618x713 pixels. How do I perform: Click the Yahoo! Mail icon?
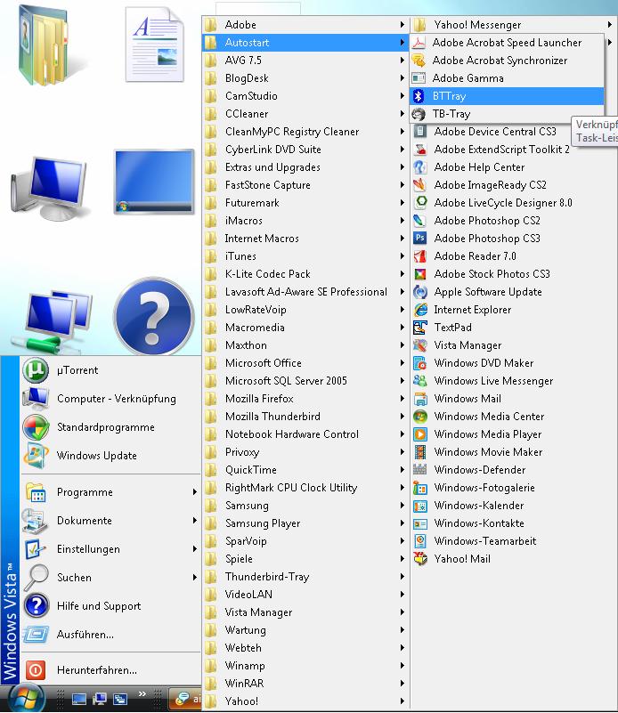419,559
